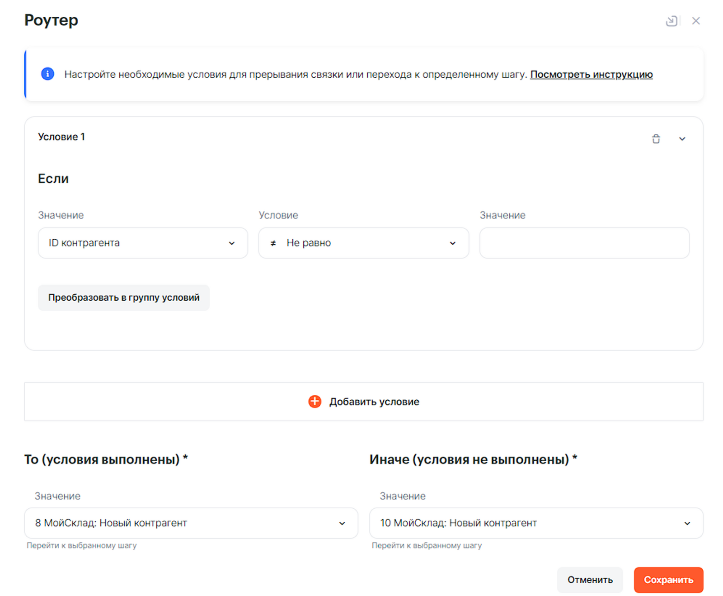
Task: Open the Не равно condition dropdown
Action: click(x=363, y=243)
